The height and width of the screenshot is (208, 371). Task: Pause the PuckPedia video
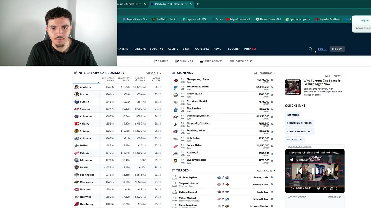coord(315,171)
